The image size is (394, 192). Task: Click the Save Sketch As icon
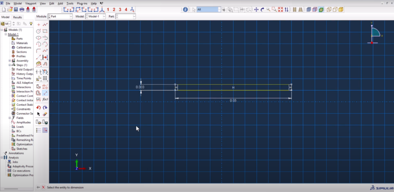[45, 122]
